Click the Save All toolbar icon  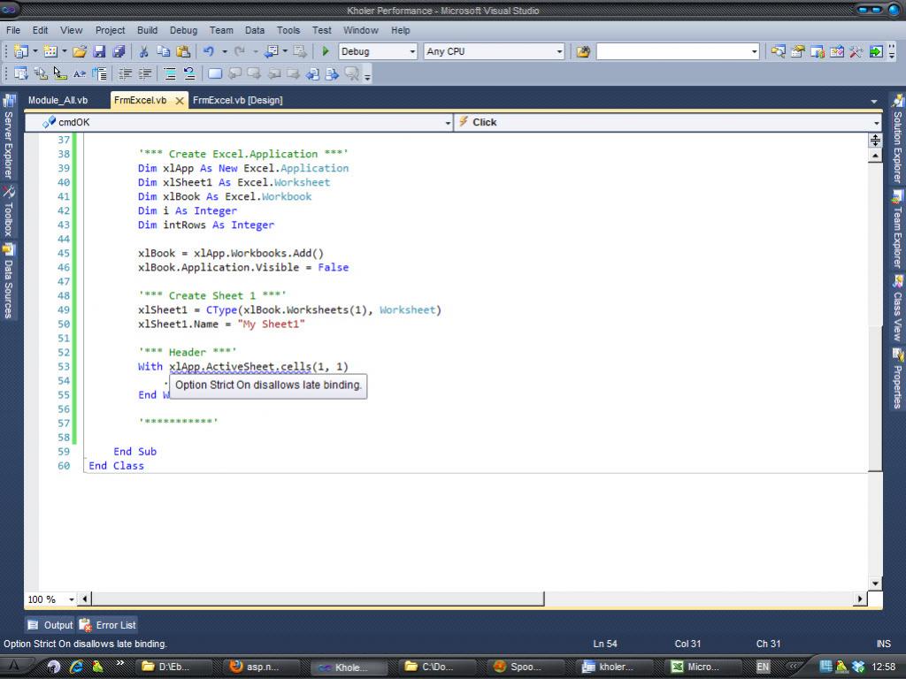(118, 51)
